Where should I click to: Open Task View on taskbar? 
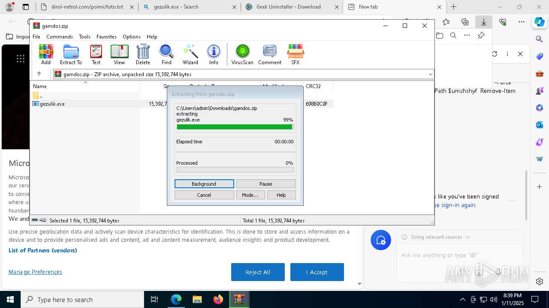pyautogui.click(x=154, y=299)
